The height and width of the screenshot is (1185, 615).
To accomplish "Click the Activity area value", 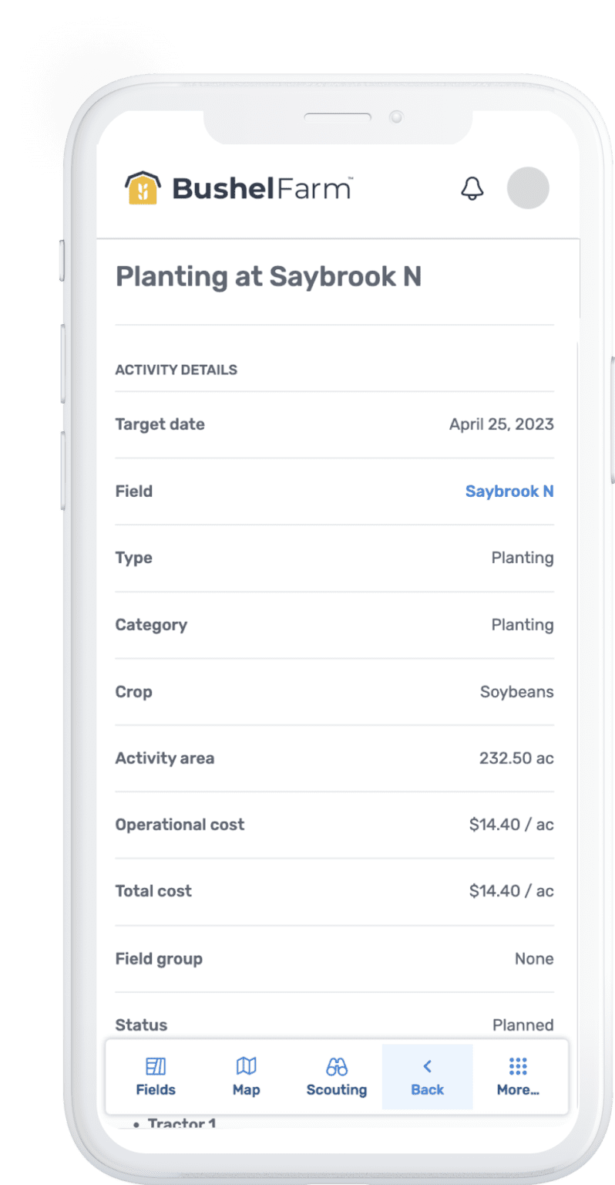I will tap(516, 758).
